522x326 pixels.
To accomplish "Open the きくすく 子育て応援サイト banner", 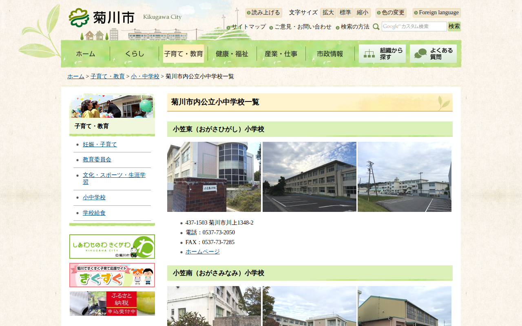I will coord(112,275).
